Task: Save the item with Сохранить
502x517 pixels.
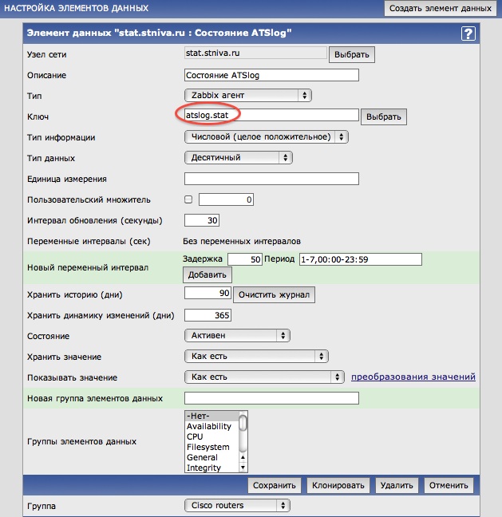Action: coord(275,485)
